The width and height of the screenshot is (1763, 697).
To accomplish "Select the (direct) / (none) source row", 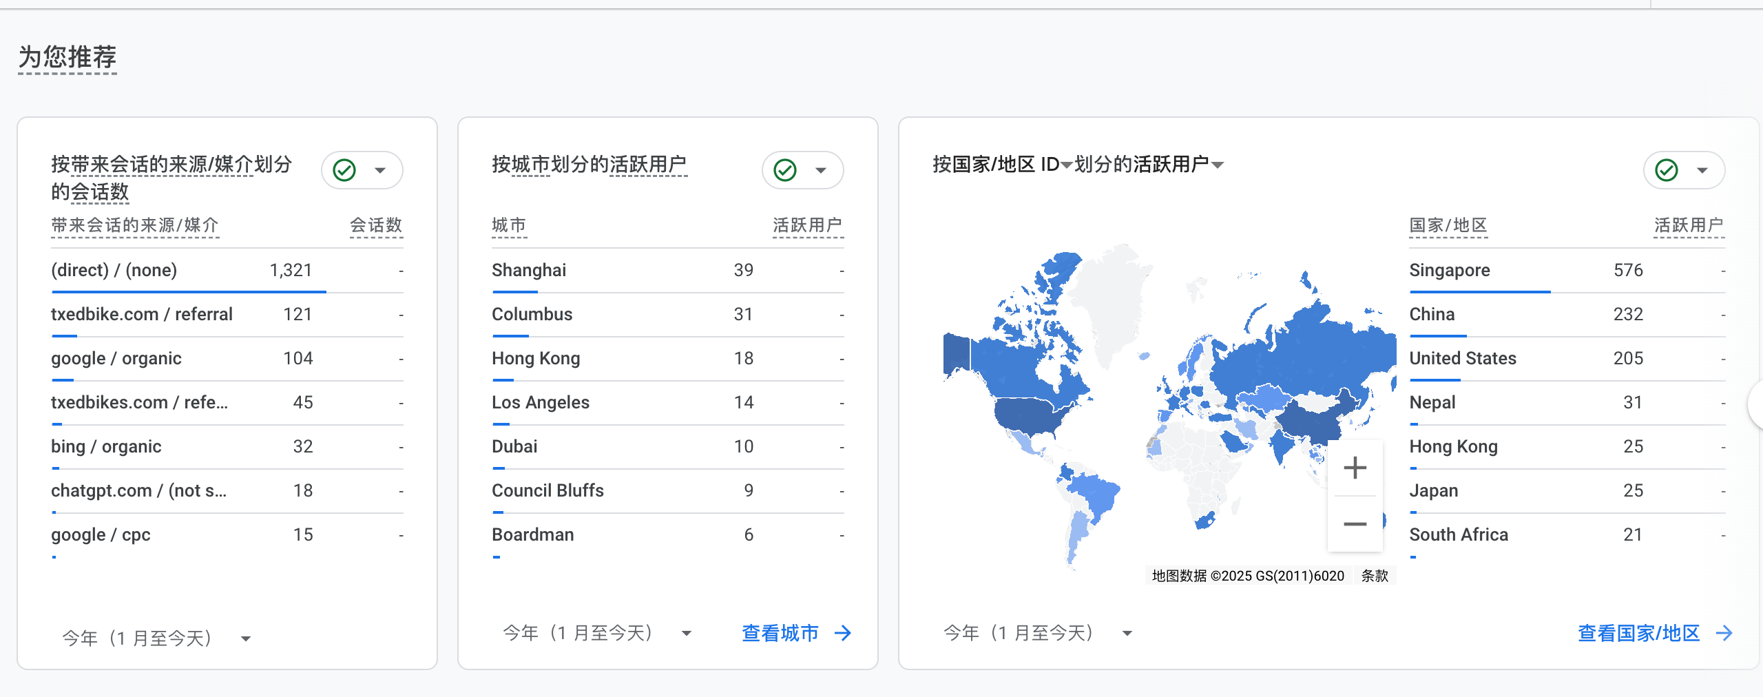I will (114, 270).
